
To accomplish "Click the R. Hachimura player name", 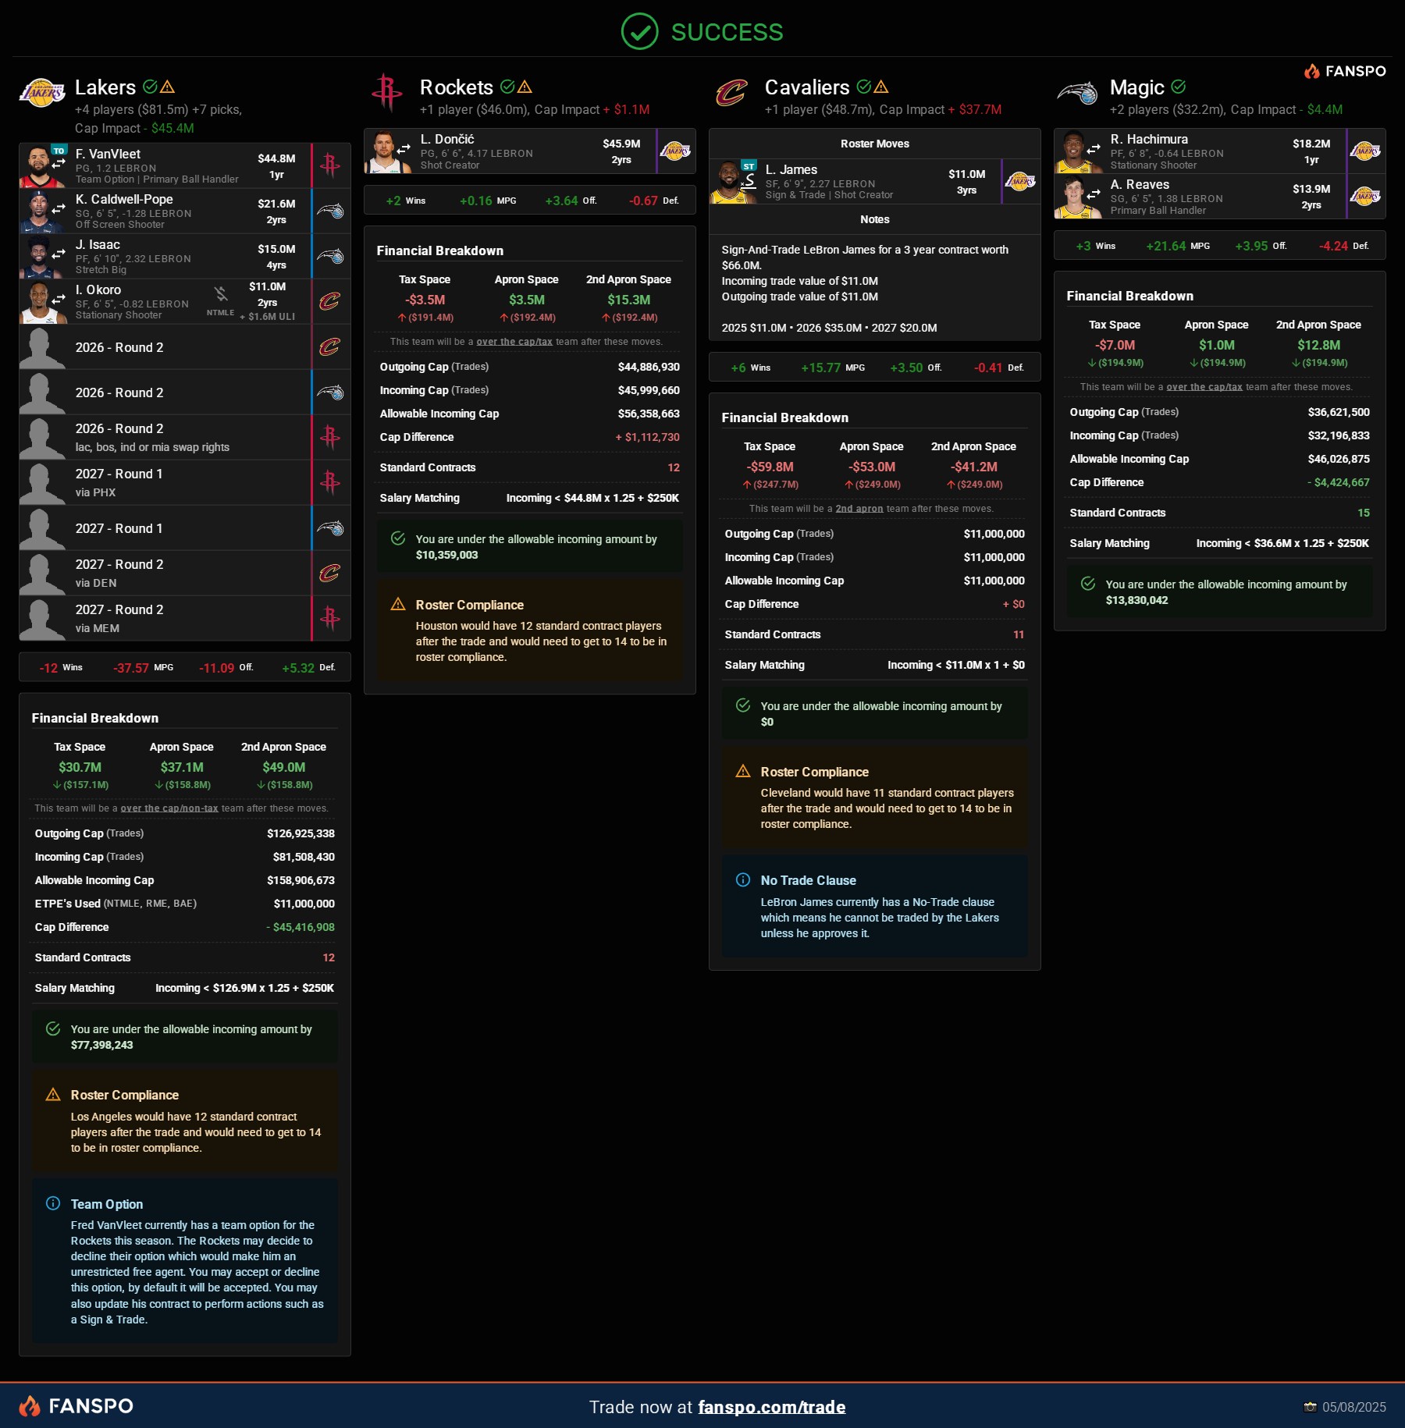I will (x=1149, y=139).
